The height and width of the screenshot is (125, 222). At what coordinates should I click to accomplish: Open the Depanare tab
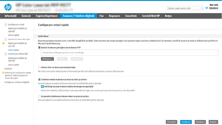click(x=114, y=16)
